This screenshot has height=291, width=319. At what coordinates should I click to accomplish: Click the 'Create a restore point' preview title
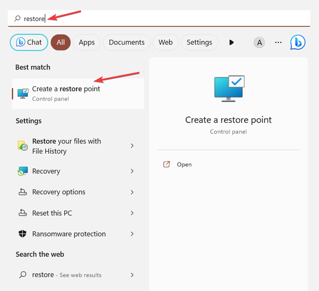pos(228,120)
